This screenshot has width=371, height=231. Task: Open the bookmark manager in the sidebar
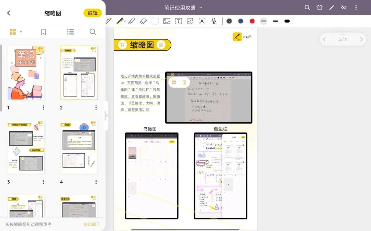pyautogui.click(x=43, y=32)
